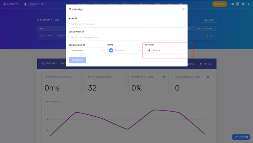Open the Notify menu item
The height and width of the screenshot is (143, 253).
tap(158, 3)
